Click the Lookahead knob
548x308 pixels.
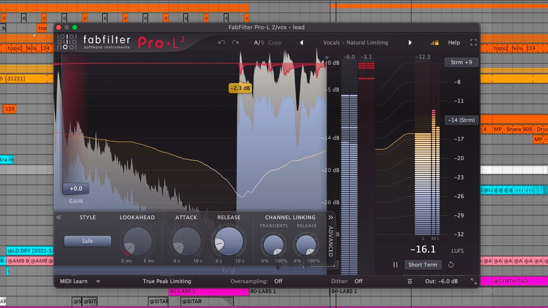(137, 241)
